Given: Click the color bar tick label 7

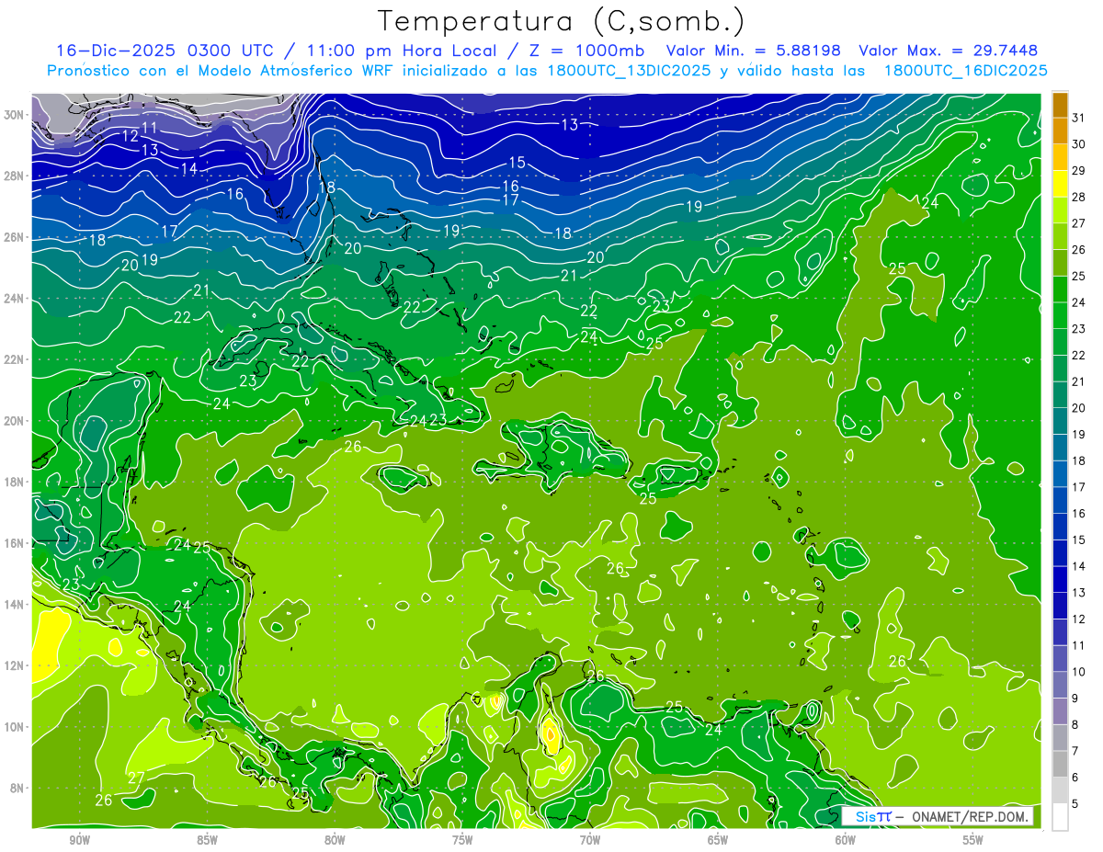Looking at the screenshot, I should [x=1075, y=751].
